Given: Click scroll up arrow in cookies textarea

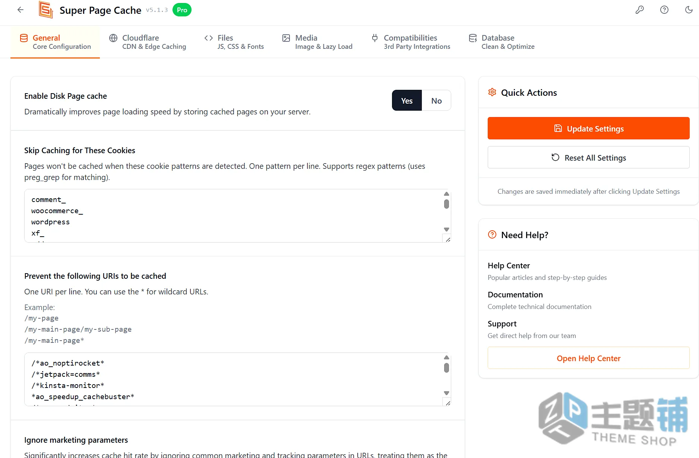Looking at the screenshot, I should coord(446,194).
